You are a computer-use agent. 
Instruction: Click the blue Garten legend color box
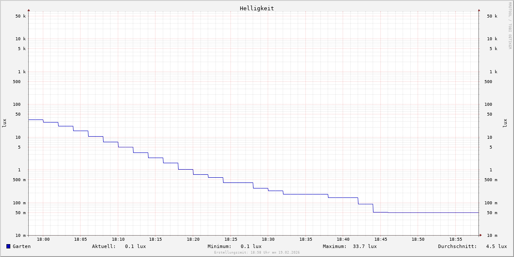pyautogui.click(x=8, y=246)
